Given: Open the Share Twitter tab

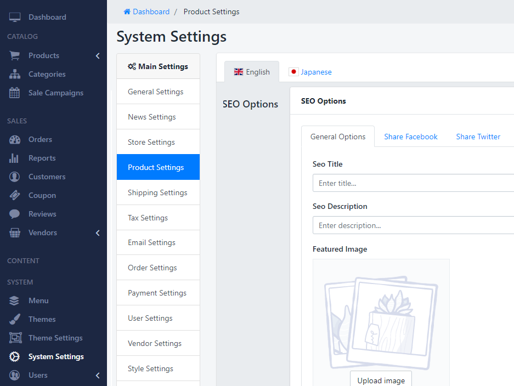Looking at the screenshot, I should pos(478,137).
